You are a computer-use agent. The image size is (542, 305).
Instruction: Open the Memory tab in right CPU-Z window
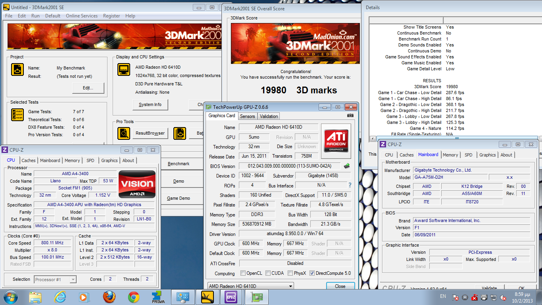pyautogui.click(x=450, y=155)
